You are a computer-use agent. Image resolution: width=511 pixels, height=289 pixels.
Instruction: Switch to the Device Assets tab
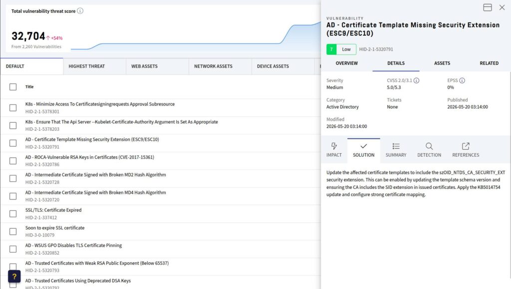point(283,66)
